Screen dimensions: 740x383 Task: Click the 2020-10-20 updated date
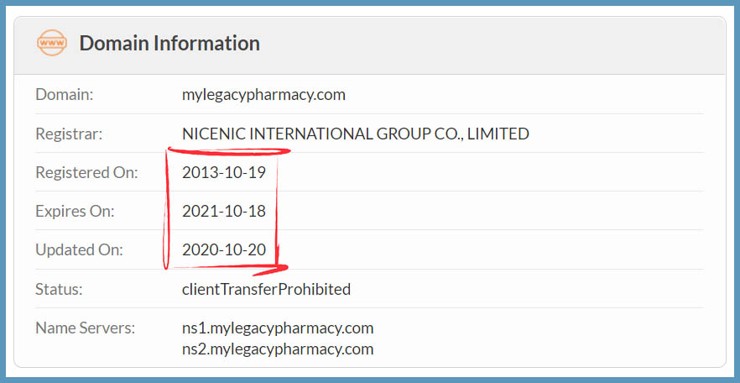(224, 250)
